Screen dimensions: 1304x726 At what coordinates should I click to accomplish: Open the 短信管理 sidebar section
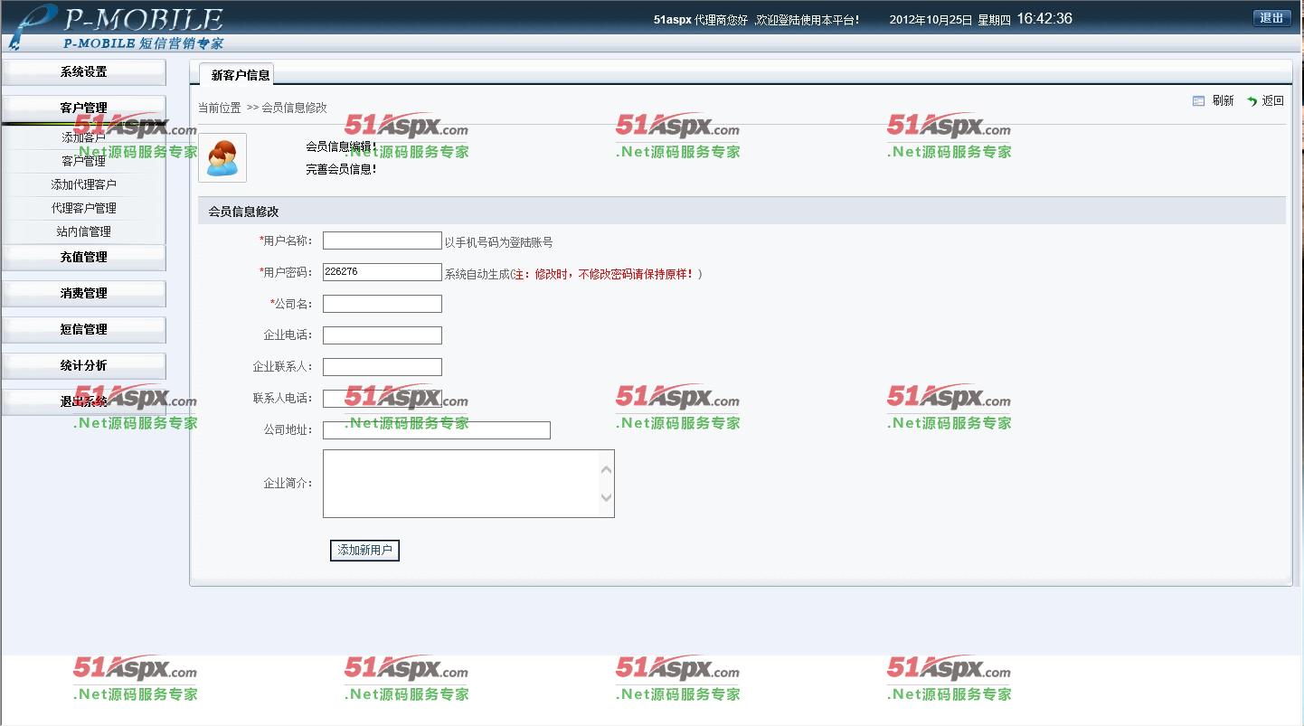click(84, 330)
